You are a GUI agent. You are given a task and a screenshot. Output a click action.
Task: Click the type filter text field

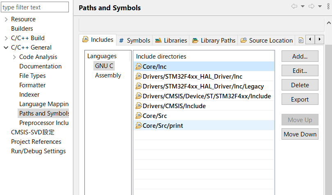(35, 7)
